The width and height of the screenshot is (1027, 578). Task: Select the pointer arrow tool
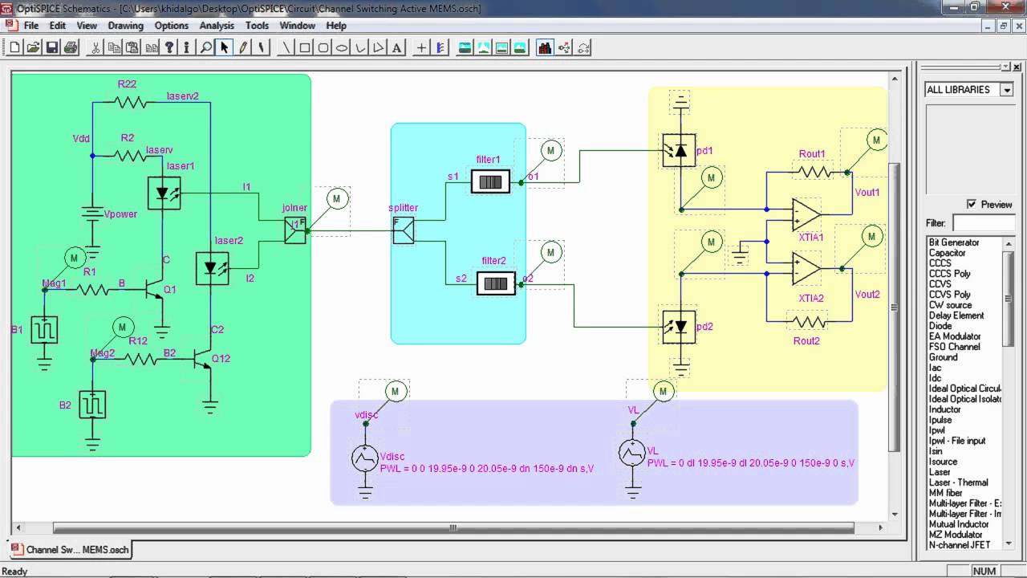pos(225,47)
